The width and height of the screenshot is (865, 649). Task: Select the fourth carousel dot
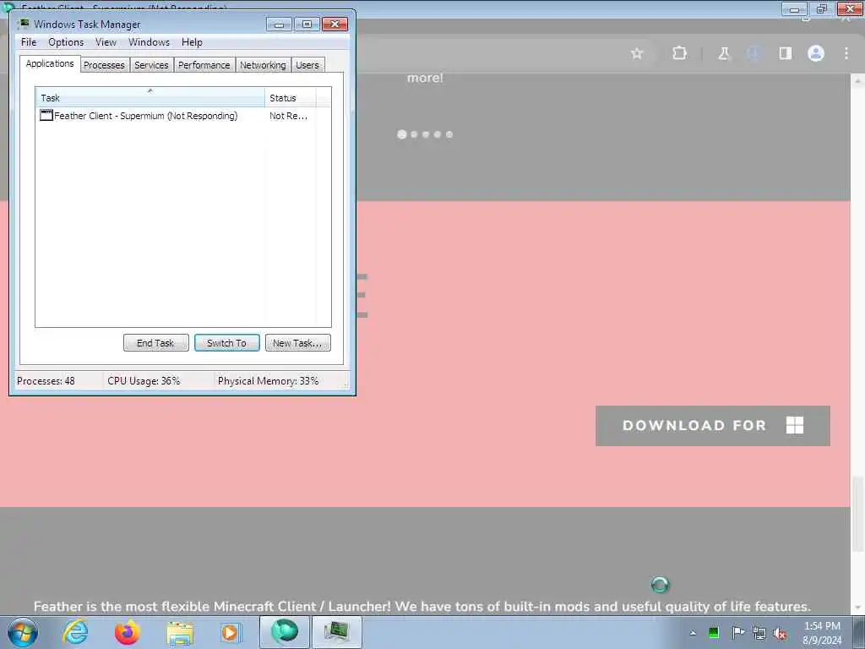pyautogui.click(x=438, y=134)
